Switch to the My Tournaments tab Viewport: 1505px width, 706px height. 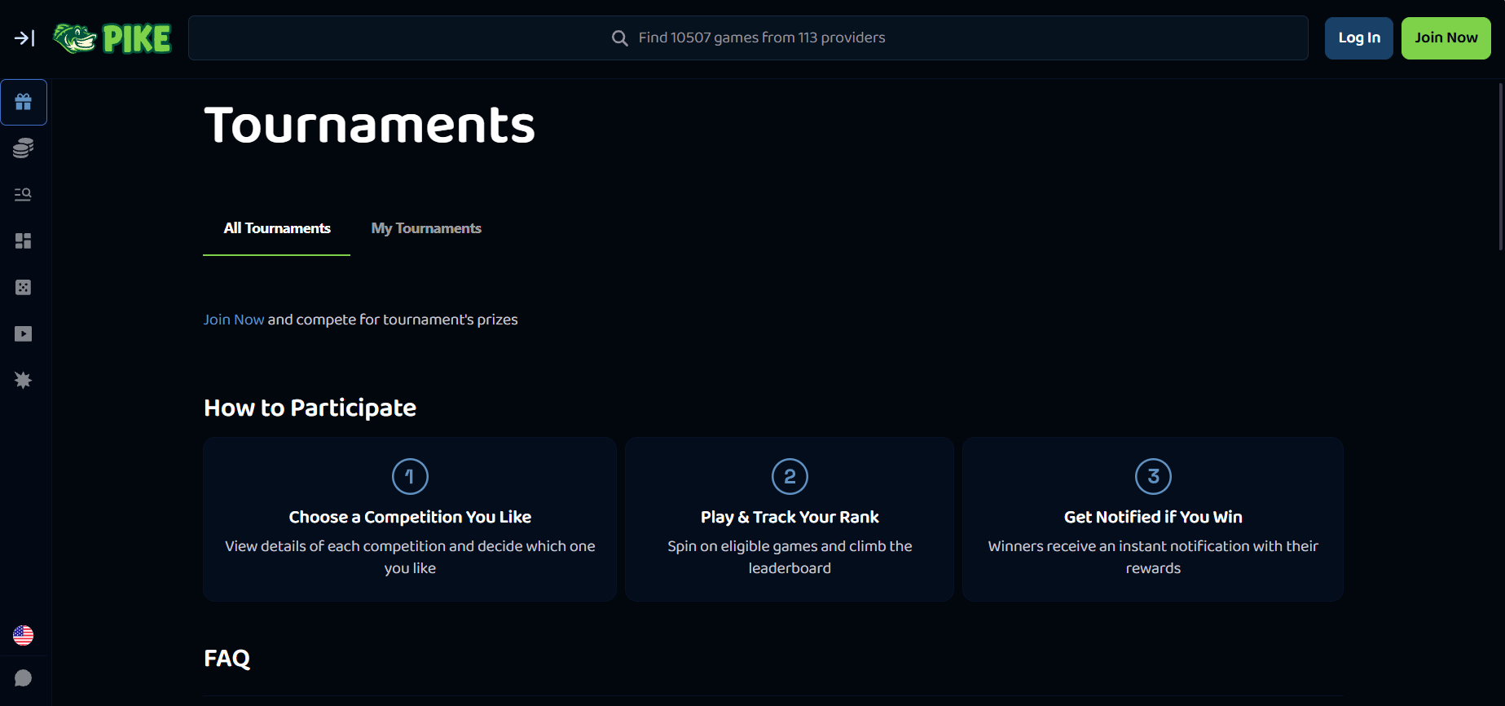(426, 228)
